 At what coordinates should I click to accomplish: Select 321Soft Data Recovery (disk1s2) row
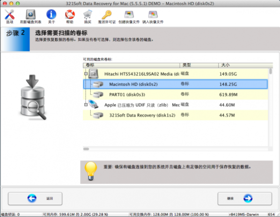(176, 115)
